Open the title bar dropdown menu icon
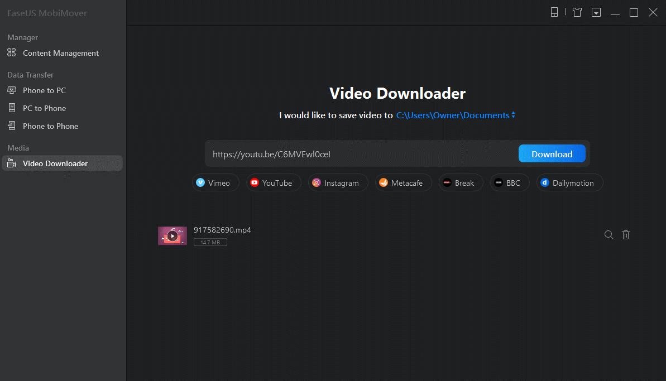This screenshot has height=381, width=666. (x=596, y=12)
